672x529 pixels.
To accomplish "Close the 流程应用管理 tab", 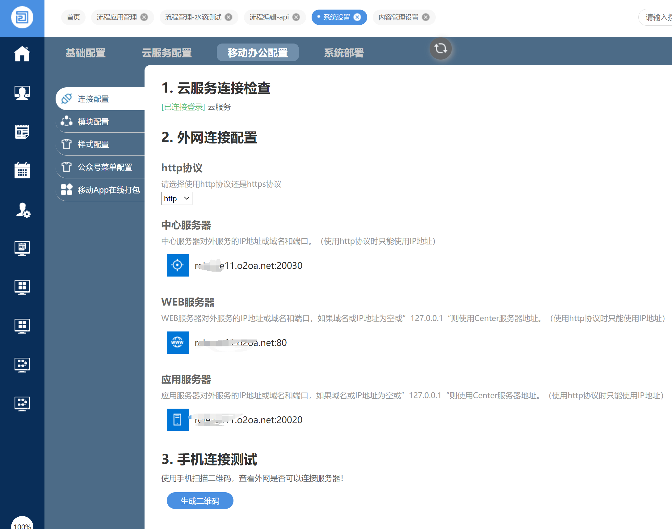I will 144,17.
